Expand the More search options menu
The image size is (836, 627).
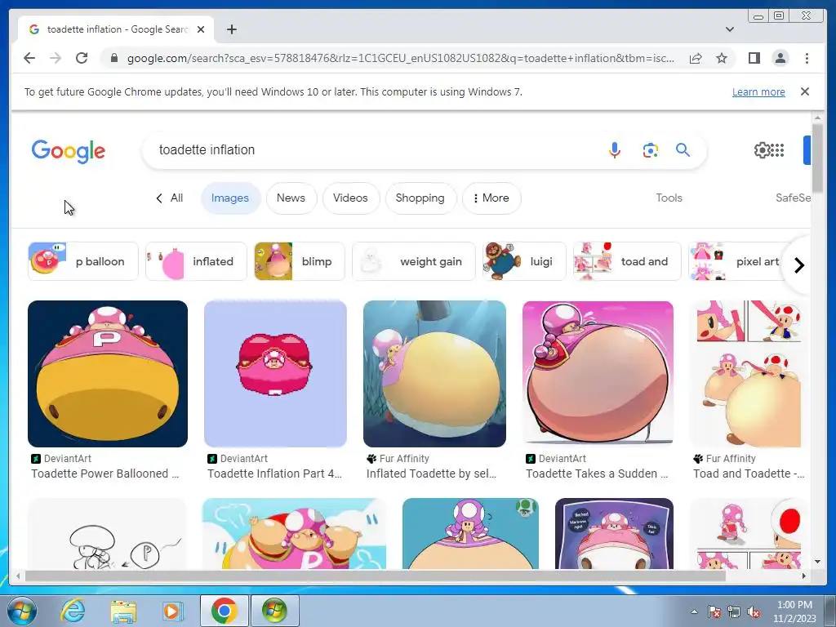click(x=491, y=198)
